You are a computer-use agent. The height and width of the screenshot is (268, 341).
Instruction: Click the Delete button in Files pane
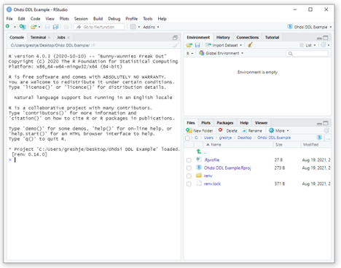(228, 130)
